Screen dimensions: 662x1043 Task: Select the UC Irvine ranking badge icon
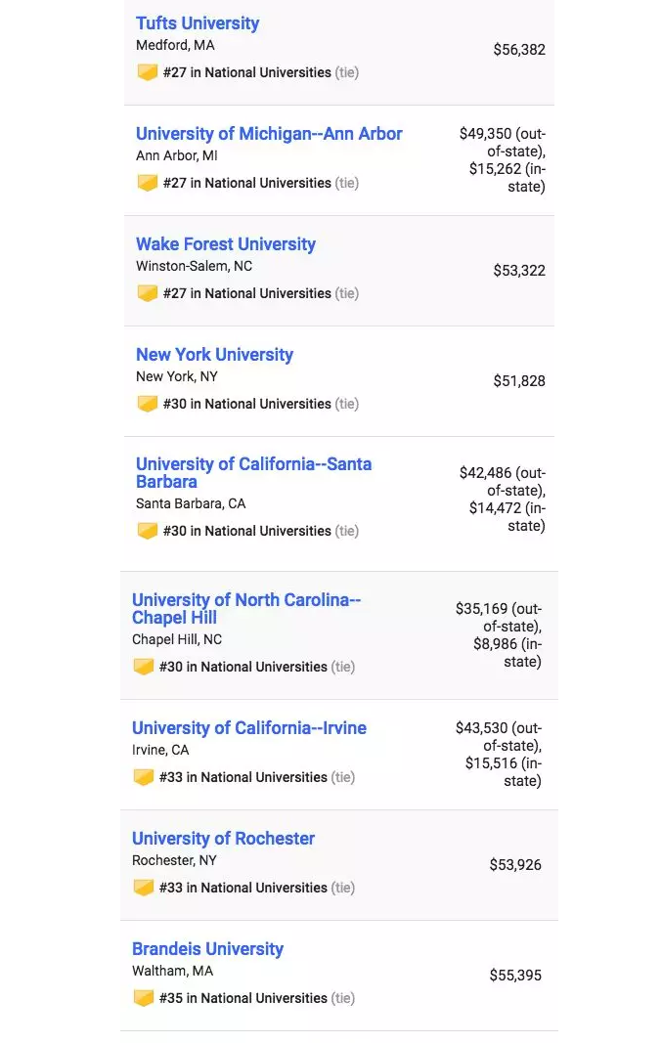tap(143, 776)
